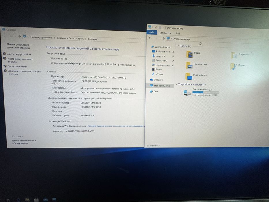Click the processor value '12th Gen Intel(R) Core(TM) i5-12500'

[x=98, y=77]
